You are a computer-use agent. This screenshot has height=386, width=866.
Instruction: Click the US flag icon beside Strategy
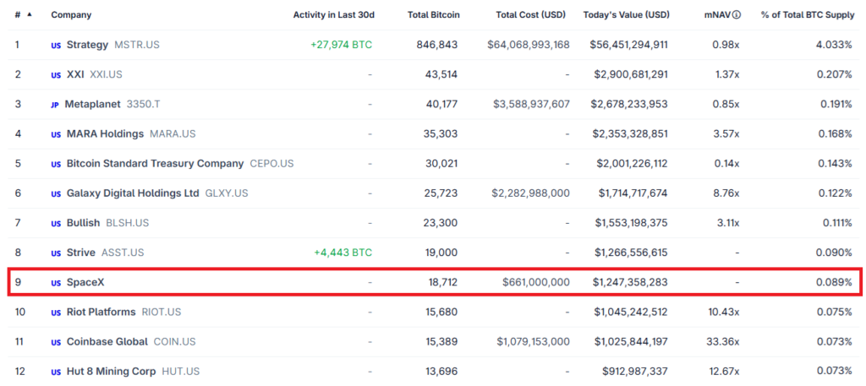pos(56,46)
